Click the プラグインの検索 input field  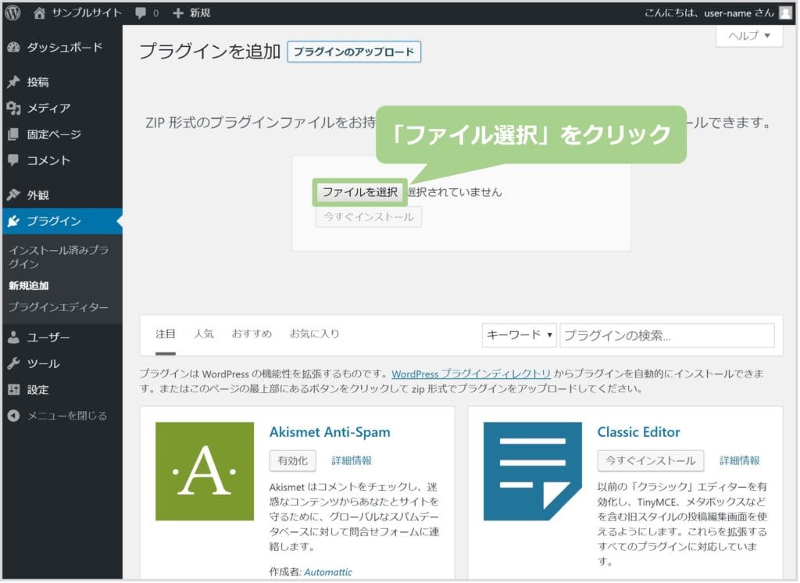pos(666,335)
